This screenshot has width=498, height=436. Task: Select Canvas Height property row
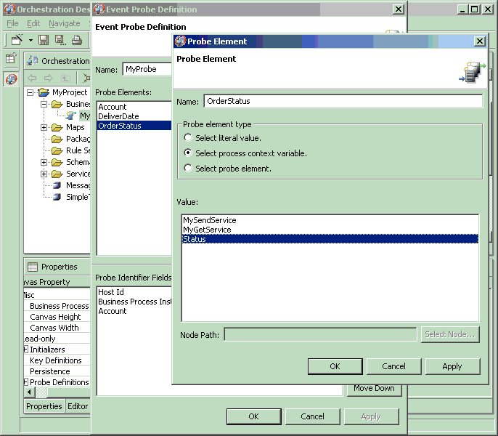point(57,317)
